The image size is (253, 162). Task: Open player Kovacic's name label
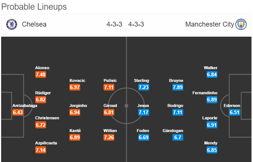[78, 80]
